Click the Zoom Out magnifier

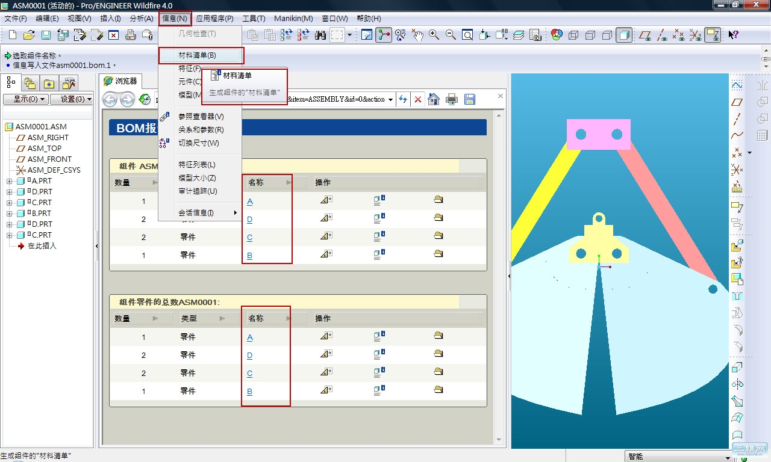click(451, 35)
